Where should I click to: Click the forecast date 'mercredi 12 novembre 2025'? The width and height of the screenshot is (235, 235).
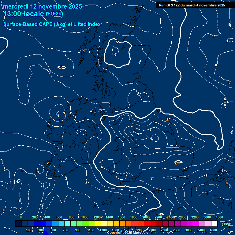[43, 7]
